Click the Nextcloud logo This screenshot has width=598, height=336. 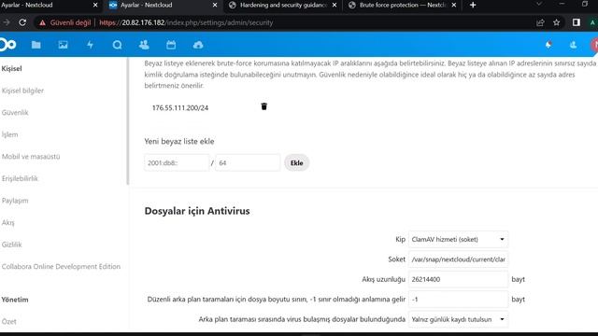pos(7,45)
